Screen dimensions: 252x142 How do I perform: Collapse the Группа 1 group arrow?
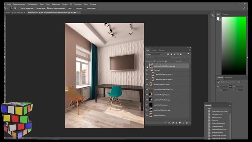(149, 70)
